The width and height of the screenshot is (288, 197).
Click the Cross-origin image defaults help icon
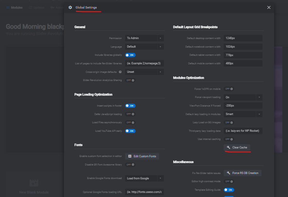point(120,72)
